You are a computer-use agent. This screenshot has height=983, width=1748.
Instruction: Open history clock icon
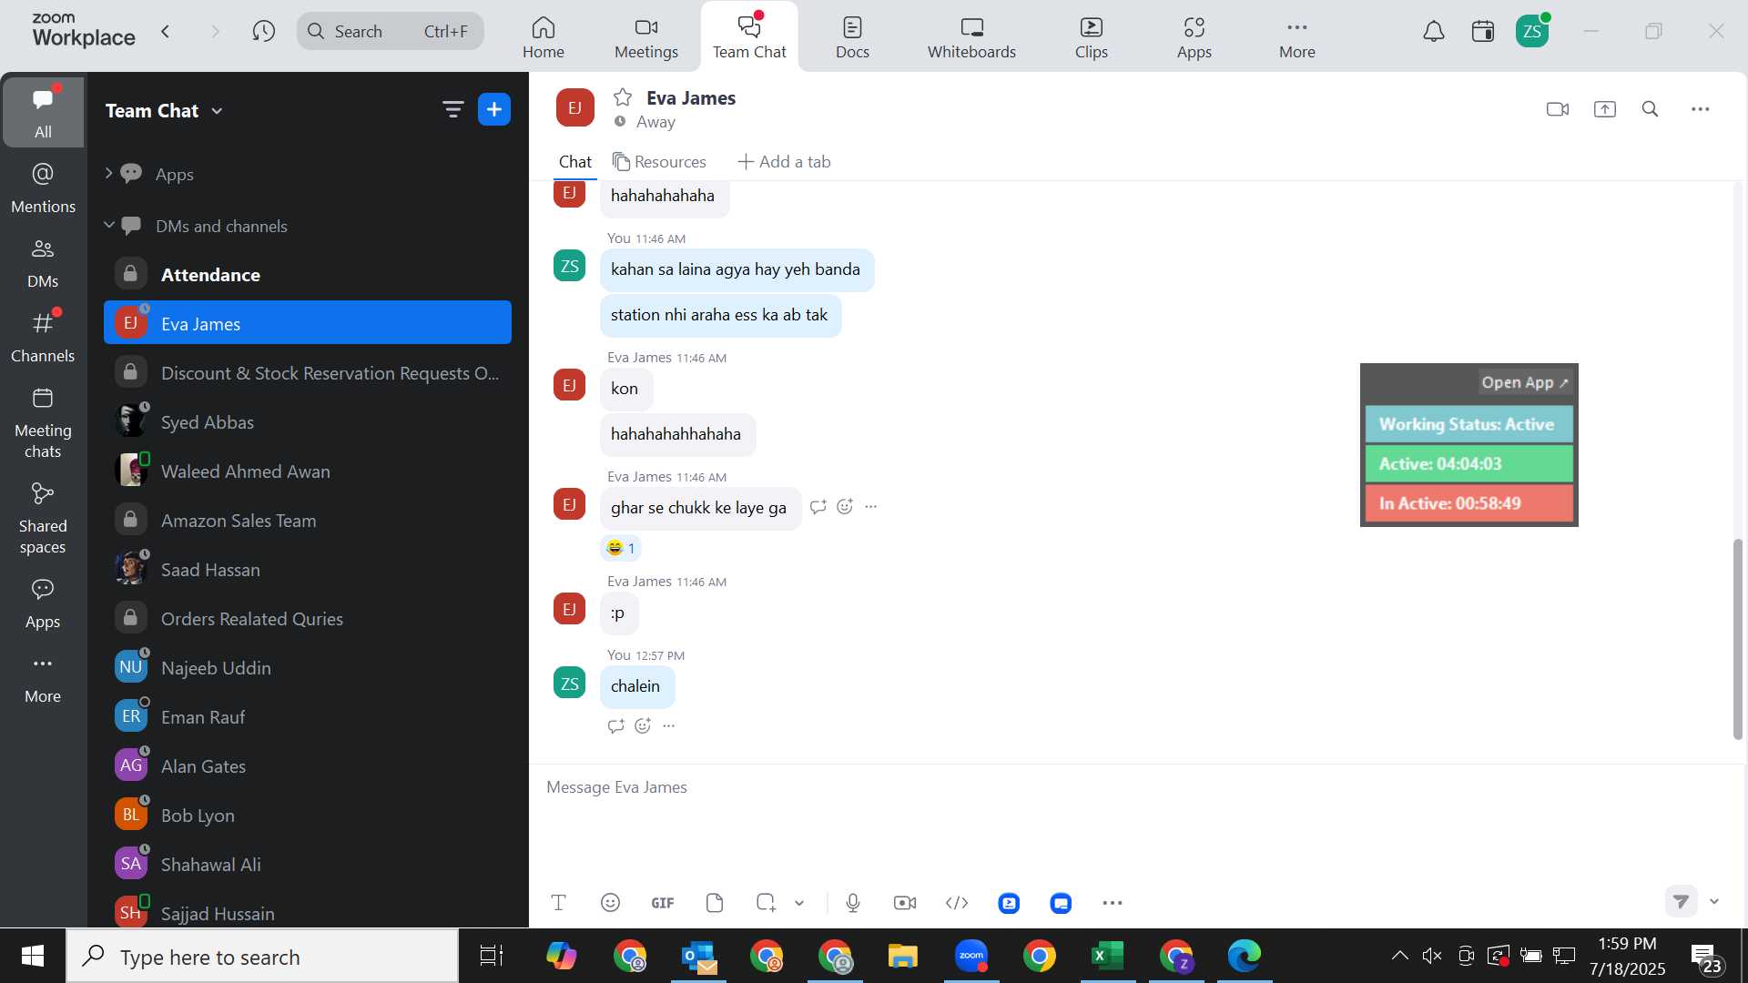coord(264,32)
